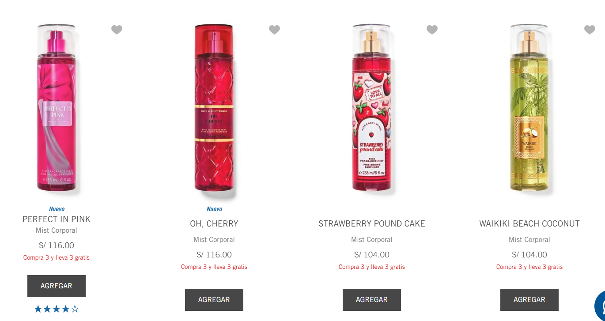View the Strawberry Pound Cake bottle image

point(371,109)
